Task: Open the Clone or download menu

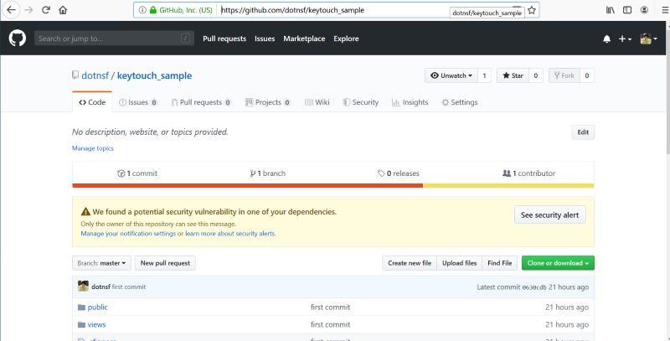Action: [x=557, y=263]
